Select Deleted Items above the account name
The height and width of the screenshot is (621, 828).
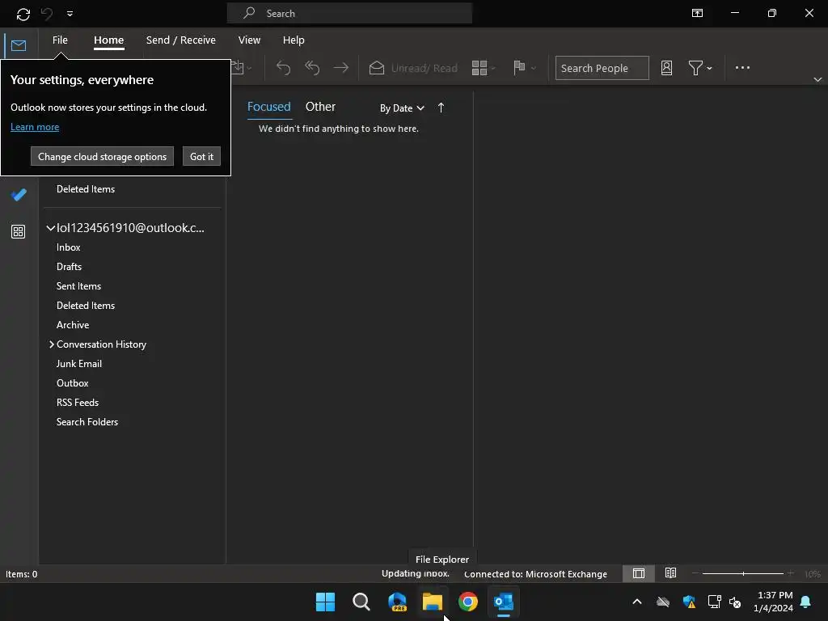pyautogui.click(x=86, y=189)
